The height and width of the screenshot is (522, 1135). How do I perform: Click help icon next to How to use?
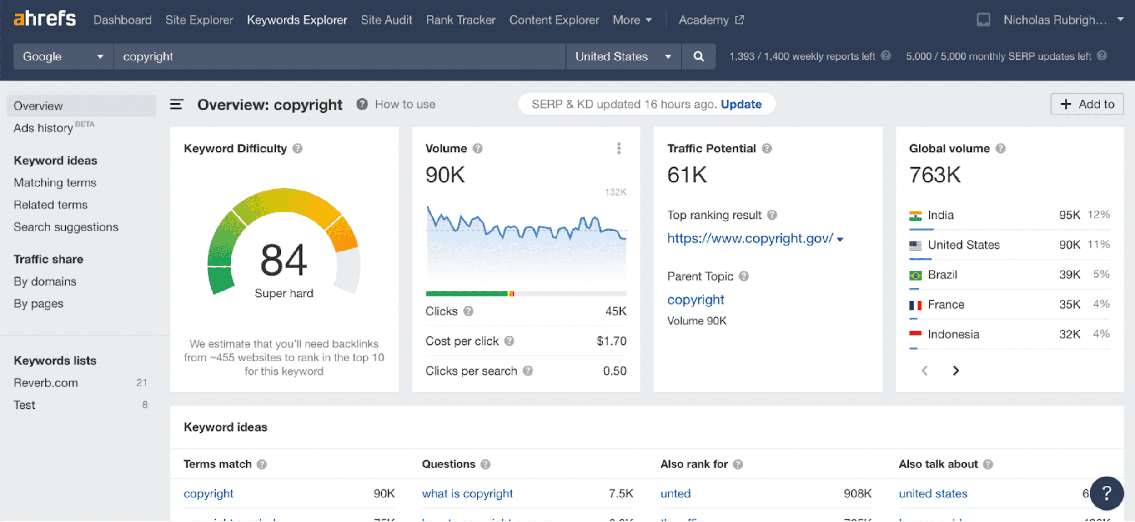[362, 104]
